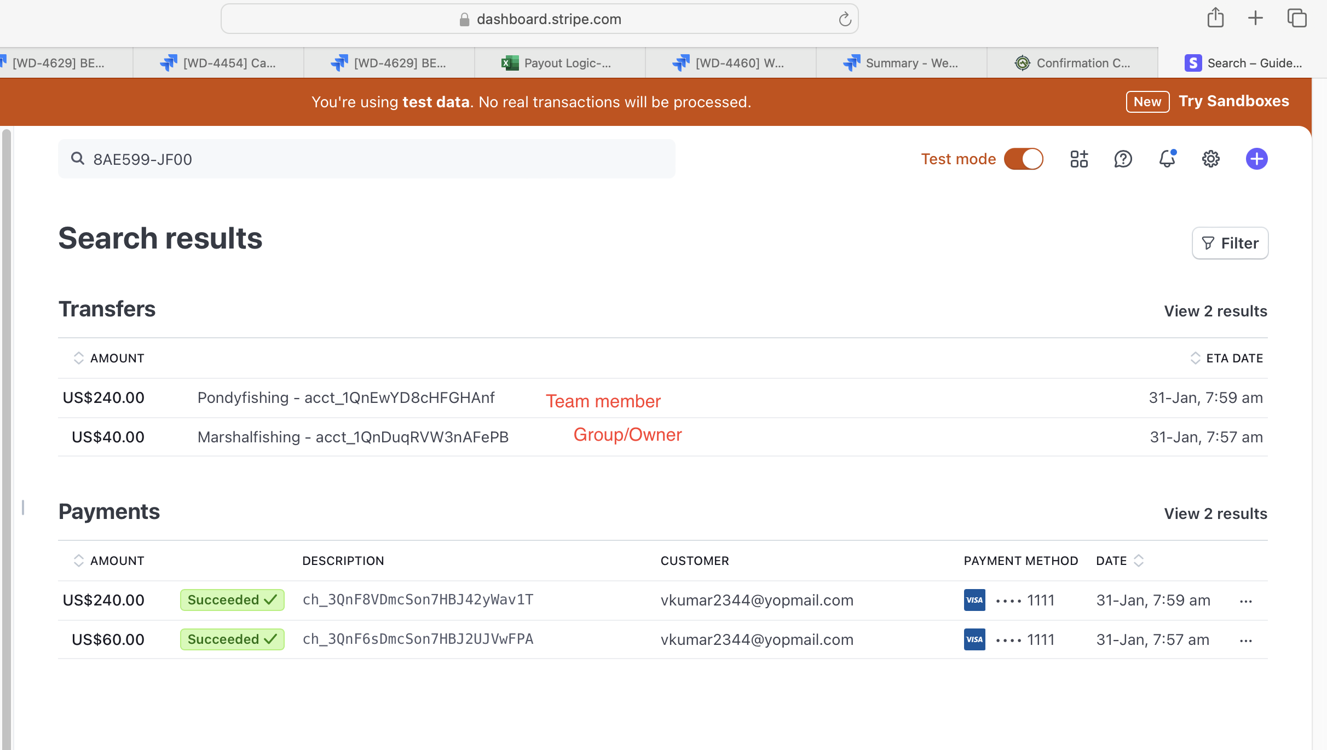
Task: Sort Transfers by ETA Date column
Action: point(1226,358)
